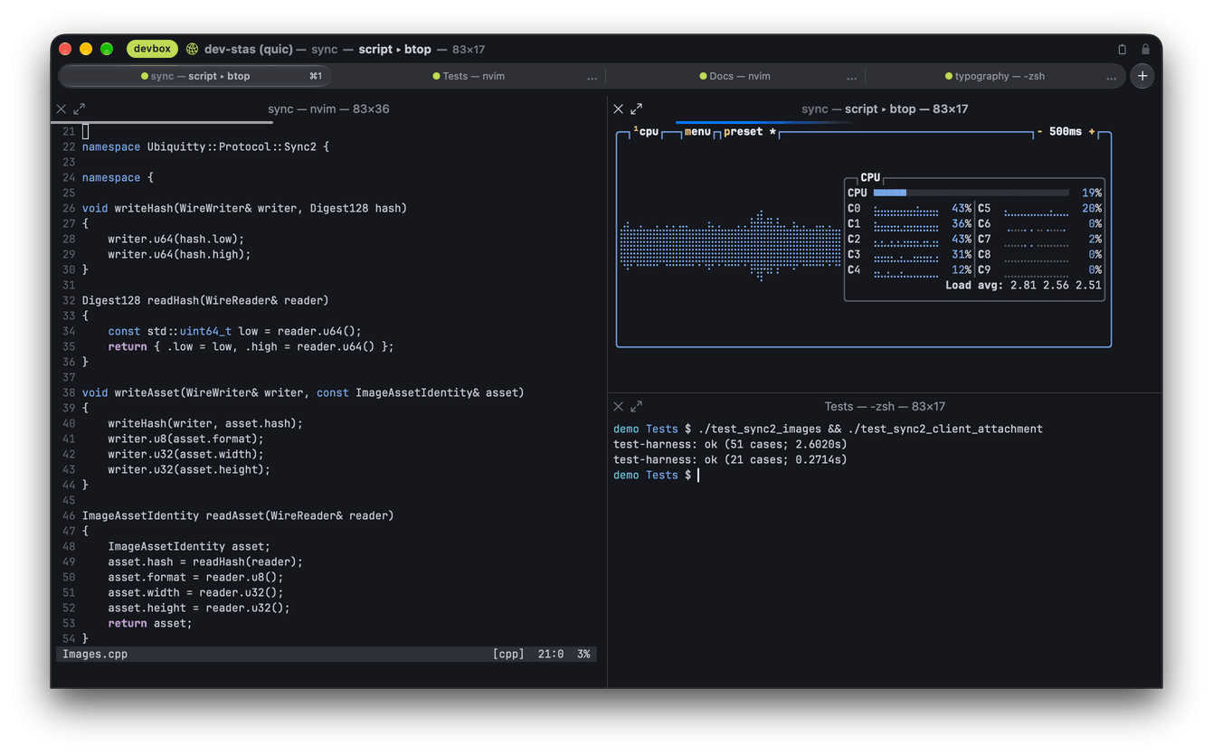
Task: Open the ellipsis menu on the typography tab
Action: coord(1112,77)
